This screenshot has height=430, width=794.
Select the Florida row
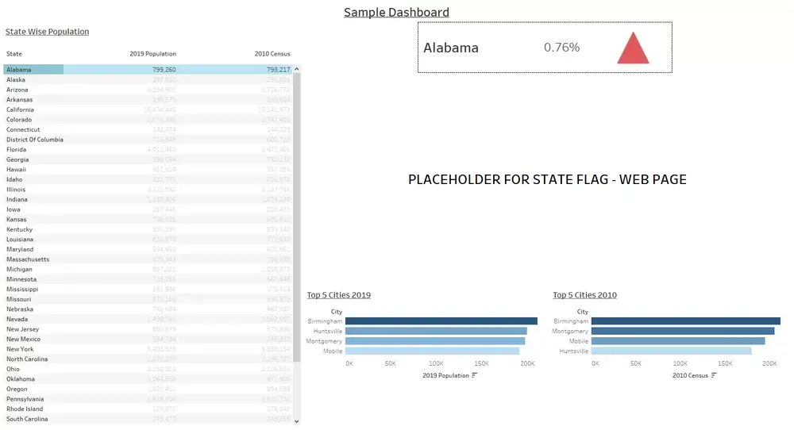click(148, 150)
